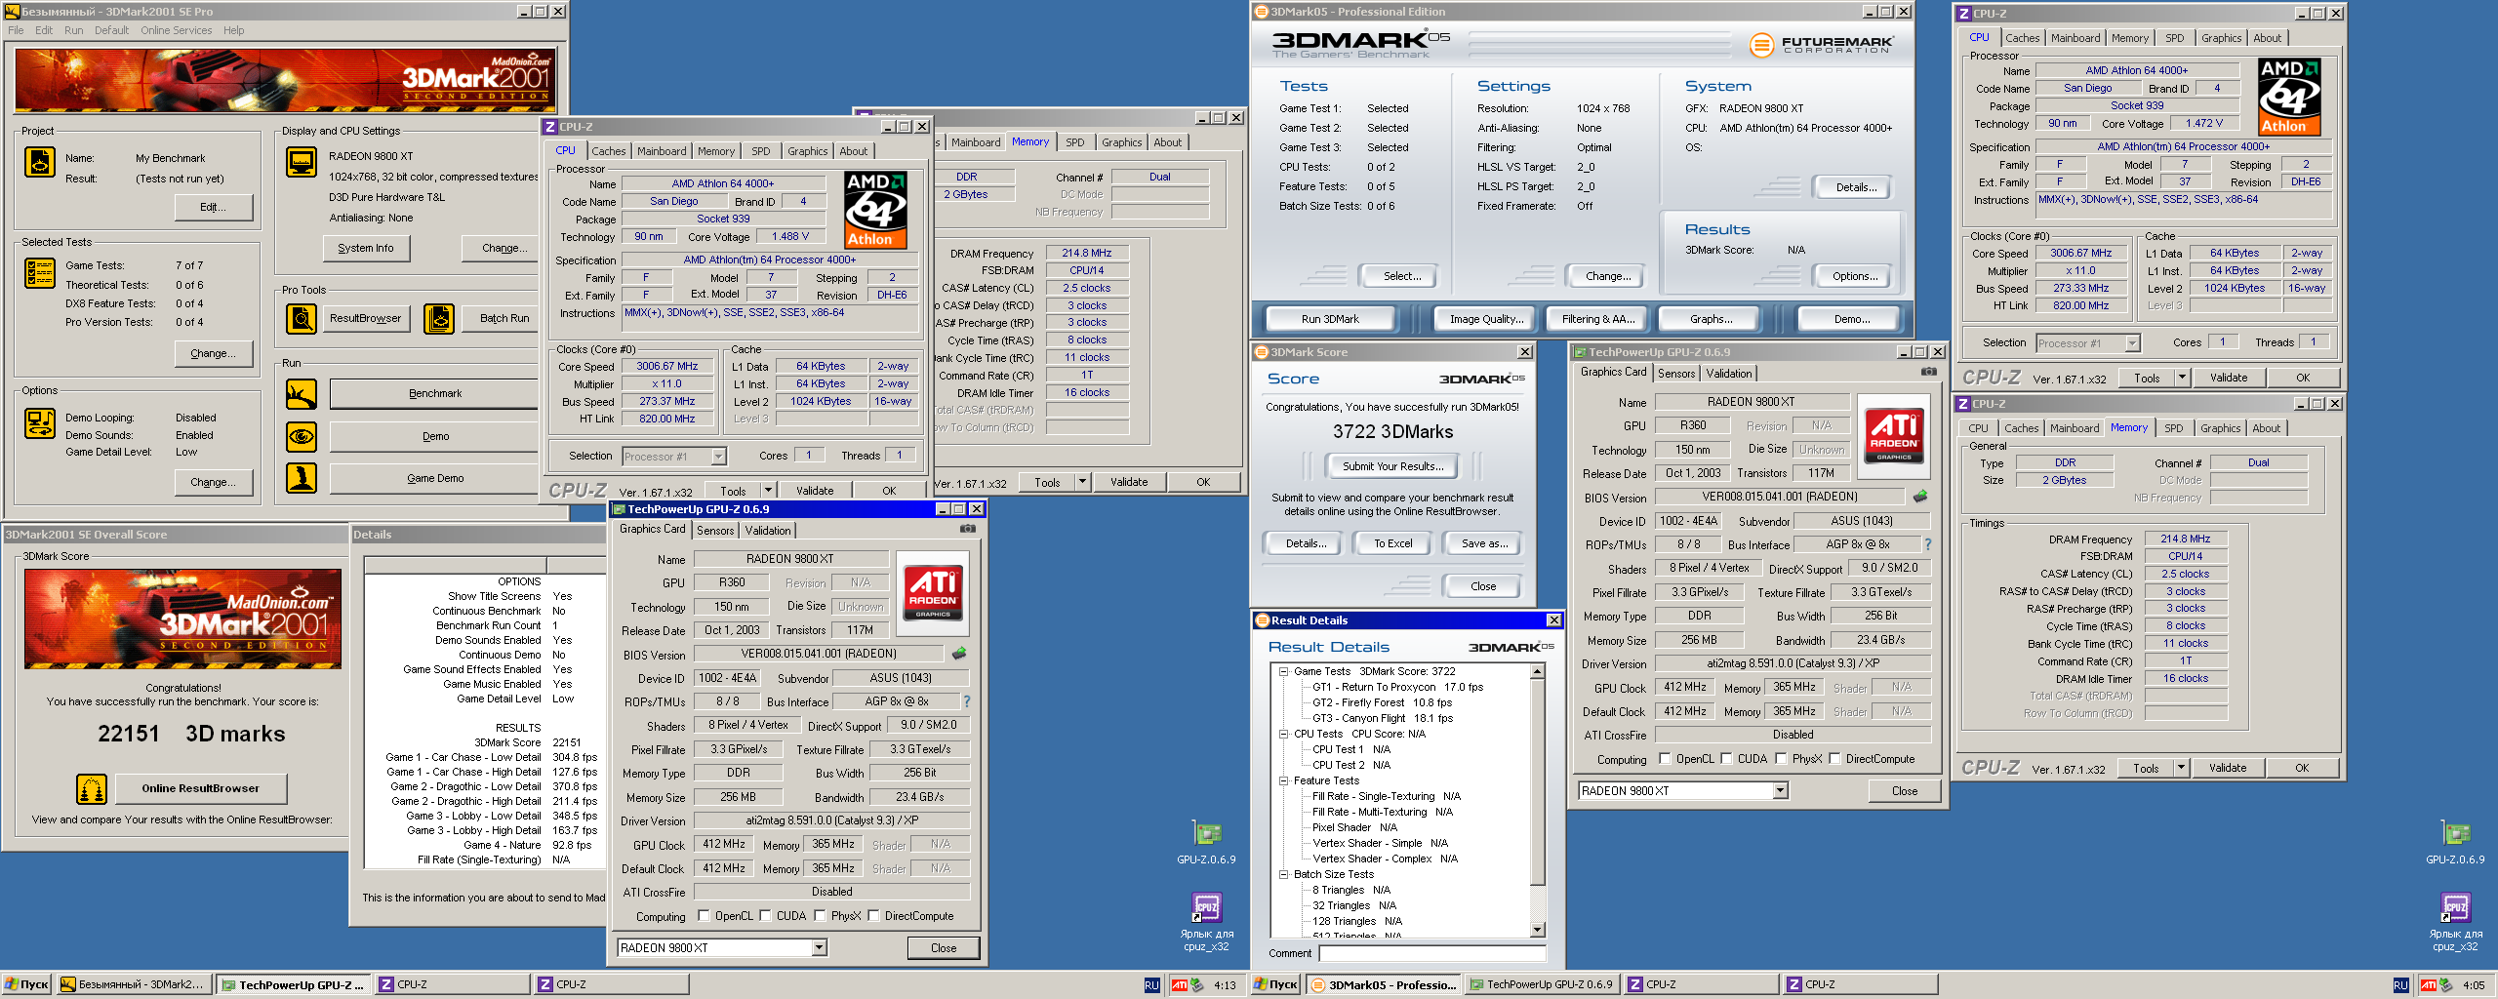The height and width of the screenshot is (999, 2498).
Task: Tick the DirectCompute checkbox in active GPU-Z window
Action: [x=874, y=916]
